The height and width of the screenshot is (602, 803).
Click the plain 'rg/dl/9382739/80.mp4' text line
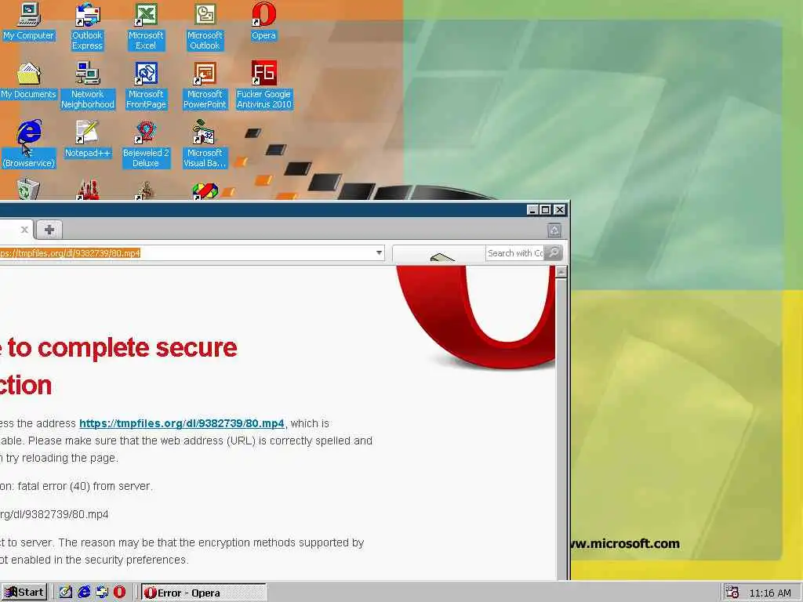pos(54,514)
